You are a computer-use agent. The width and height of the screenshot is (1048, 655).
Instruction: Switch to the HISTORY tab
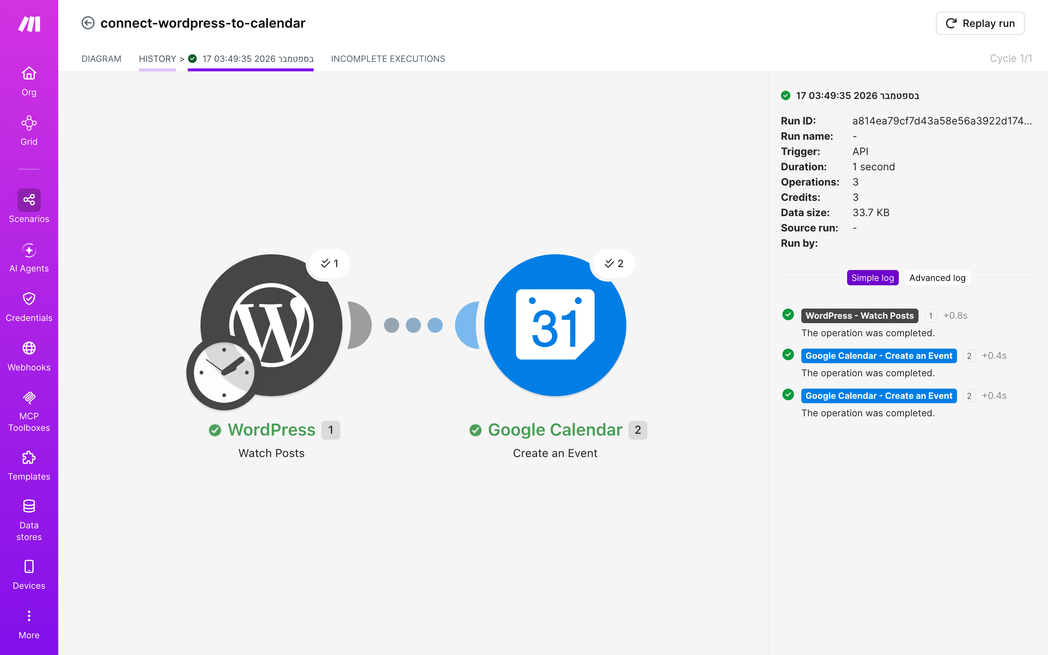pos(158,59)
